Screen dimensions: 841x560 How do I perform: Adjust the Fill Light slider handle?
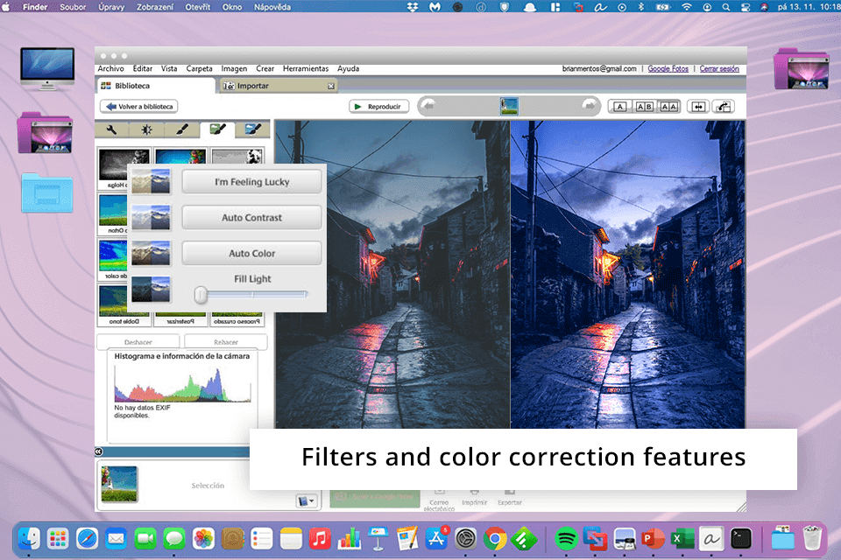click(201, 294)
